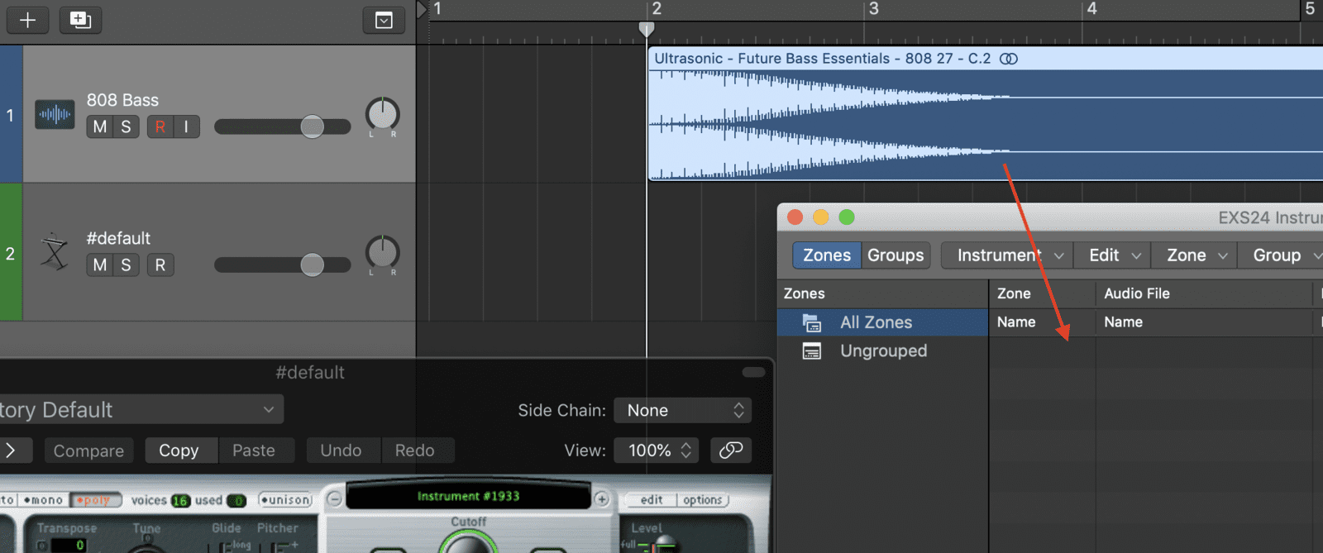This screenshot has width=1323, height=553.
Task: Mute the 808 Bass track
Action: coord(100,126)
